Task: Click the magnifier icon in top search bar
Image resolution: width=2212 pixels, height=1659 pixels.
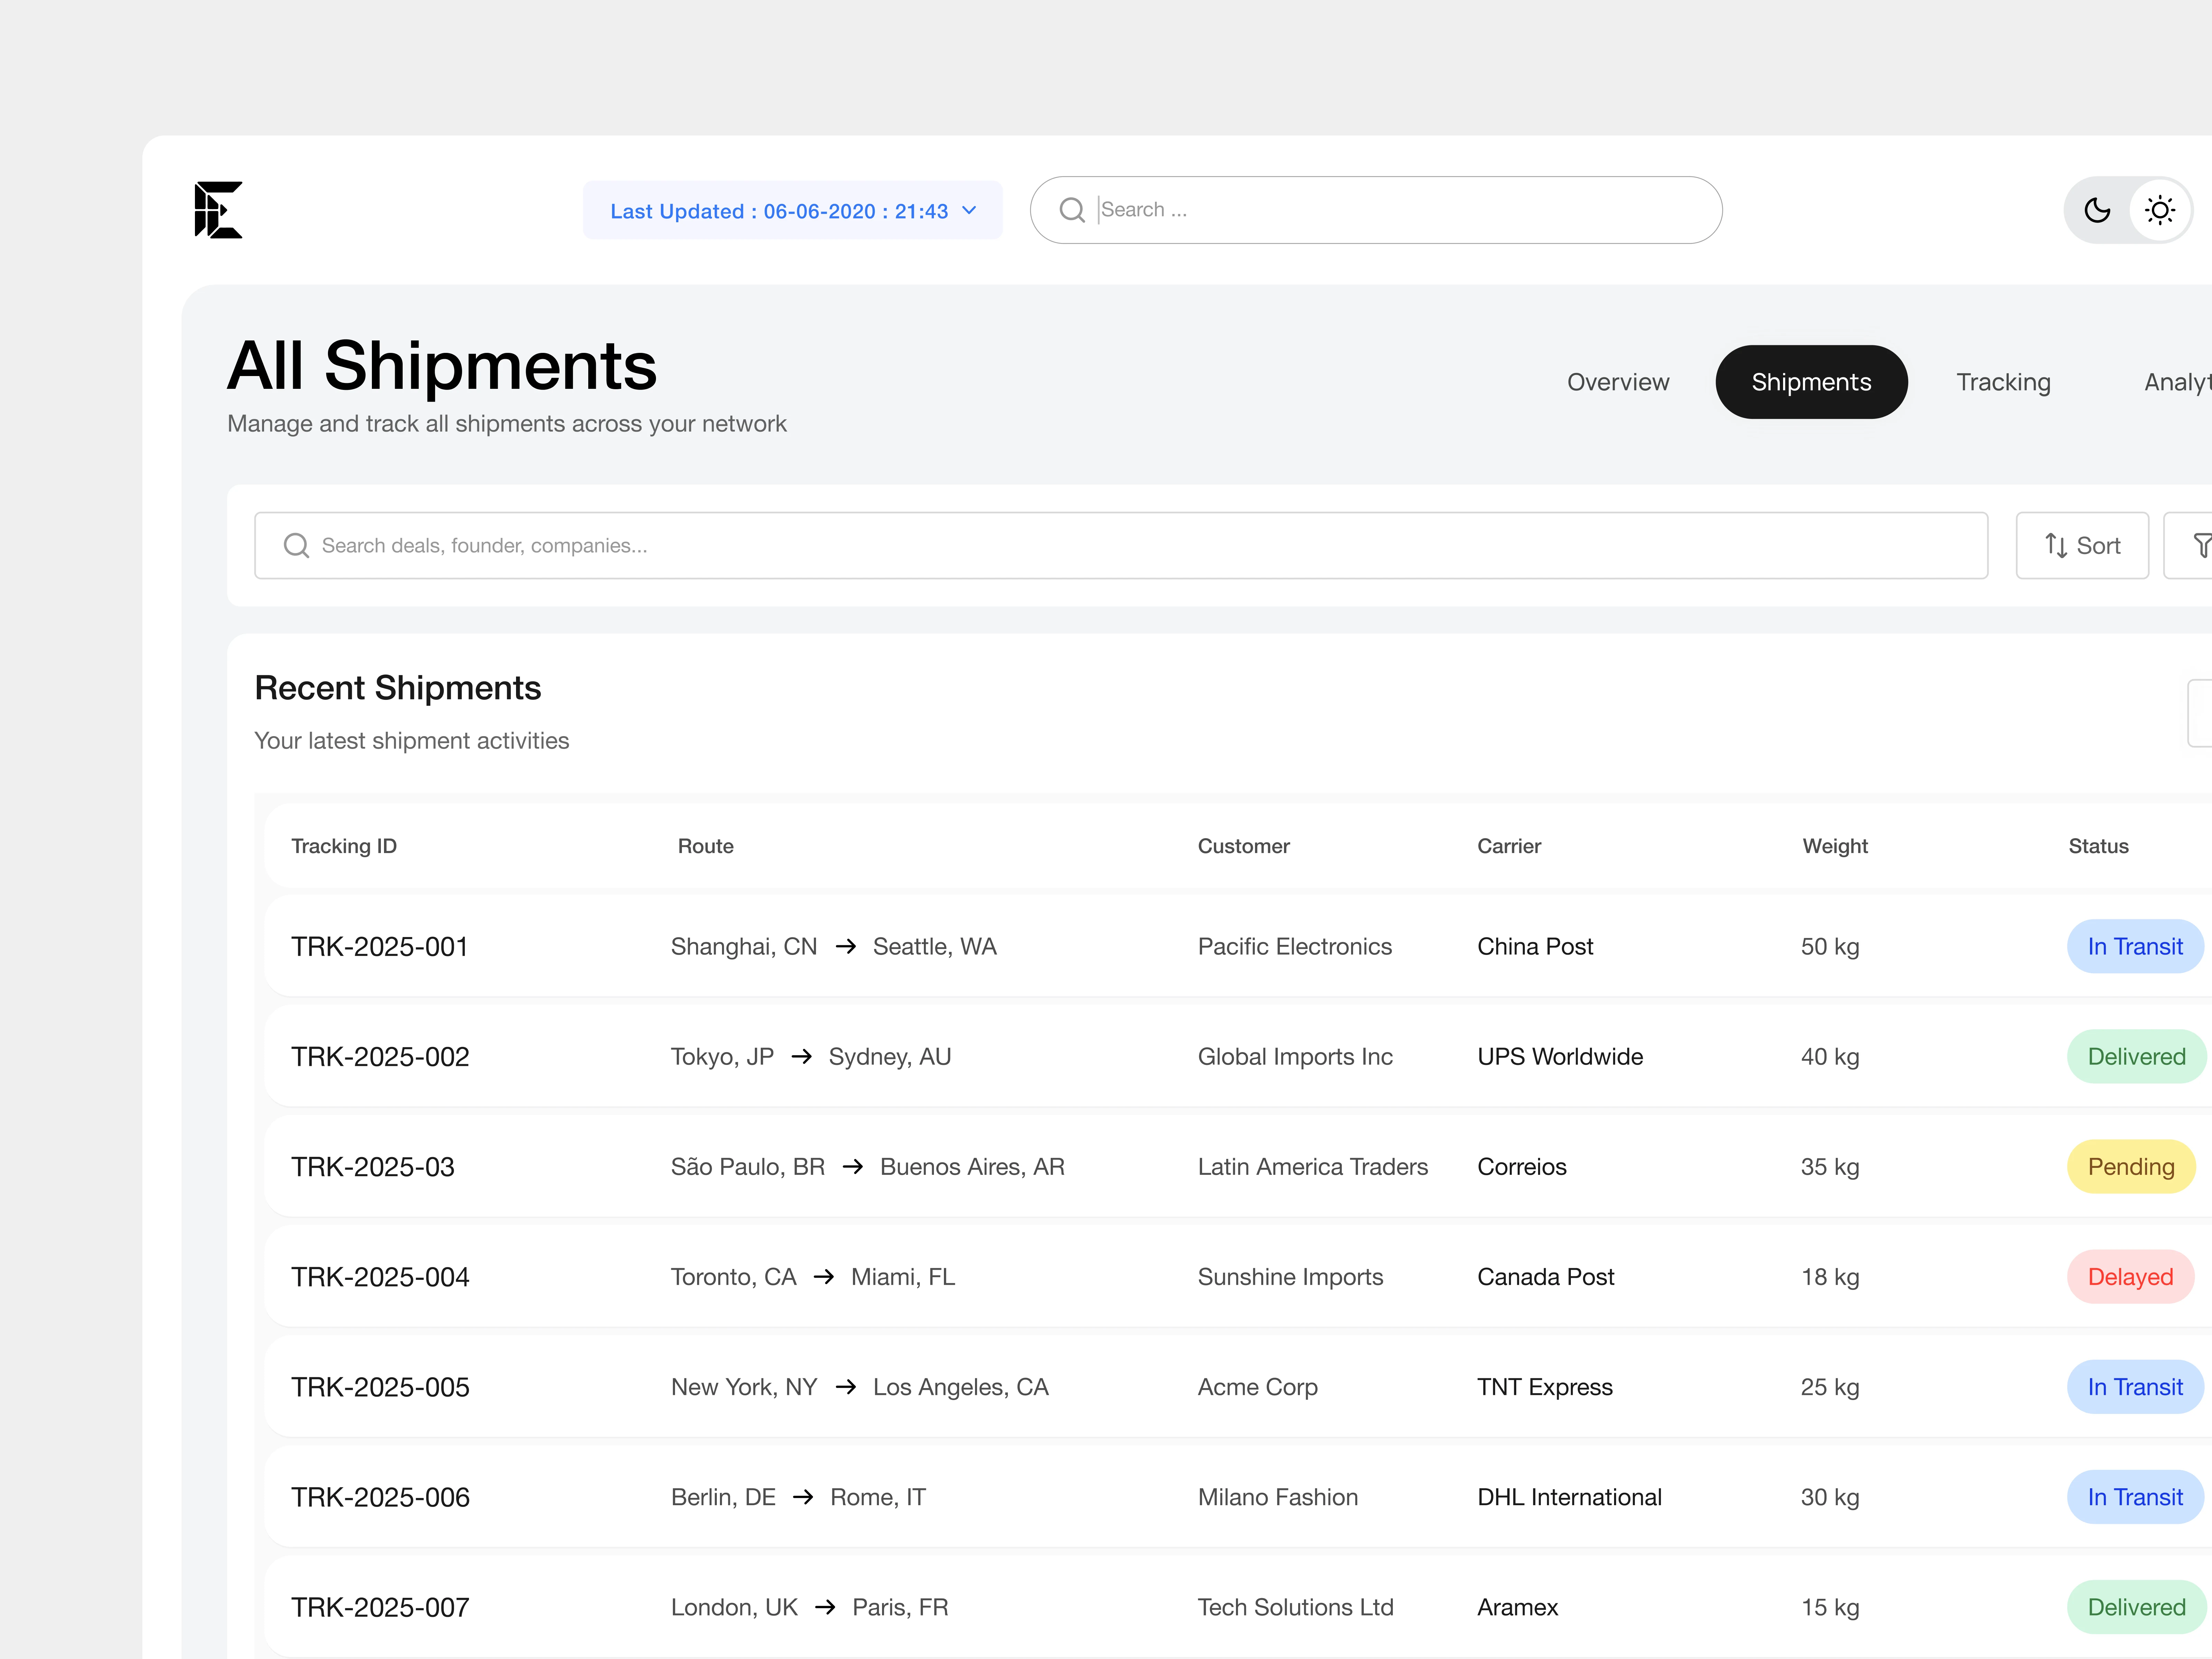Action: click(x=1072, y=210)
